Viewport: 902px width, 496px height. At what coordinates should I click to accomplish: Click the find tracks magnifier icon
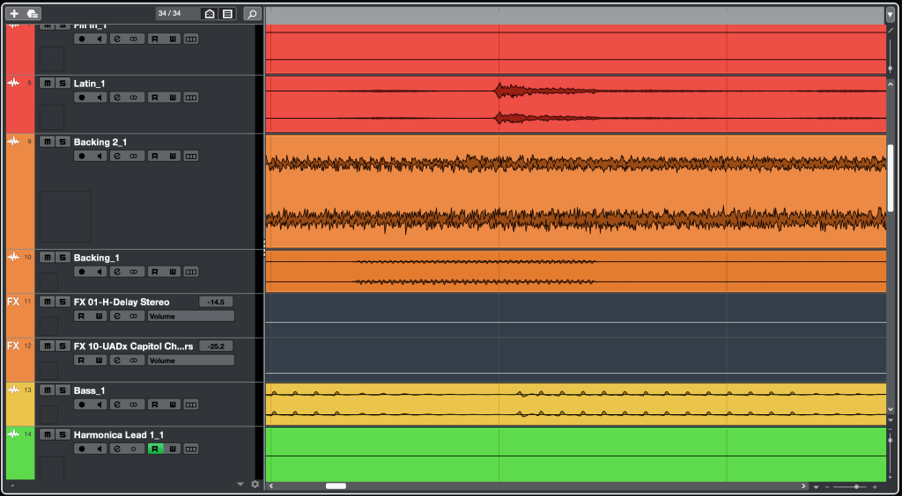coord(252,13)
